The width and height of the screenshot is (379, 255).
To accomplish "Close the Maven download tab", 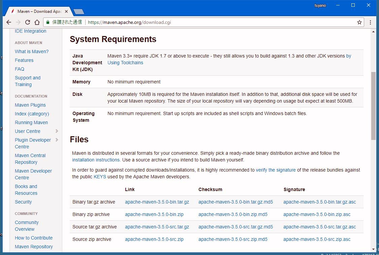I will point(66,11).
